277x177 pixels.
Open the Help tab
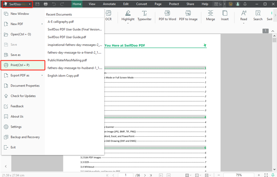click(x=205, y=4)
